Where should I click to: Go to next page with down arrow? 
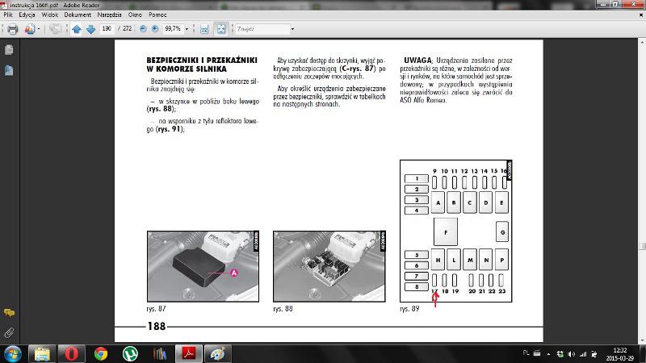91,29
